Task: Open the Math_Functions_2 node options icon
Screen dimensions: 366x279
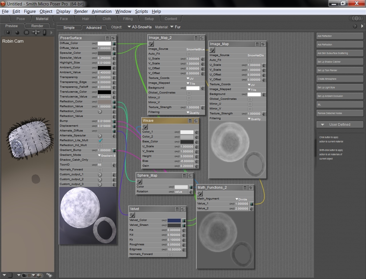Action: coord(245,188)
